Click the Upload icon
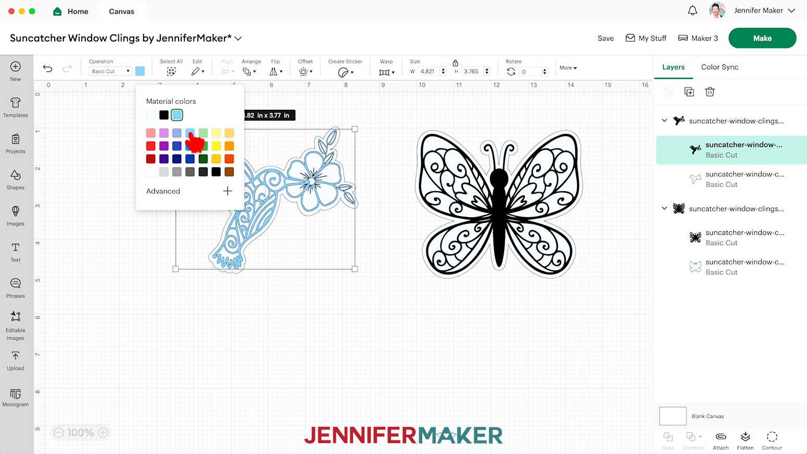The width and height of the screenshot is (807, 454). [x=16, y=356]
